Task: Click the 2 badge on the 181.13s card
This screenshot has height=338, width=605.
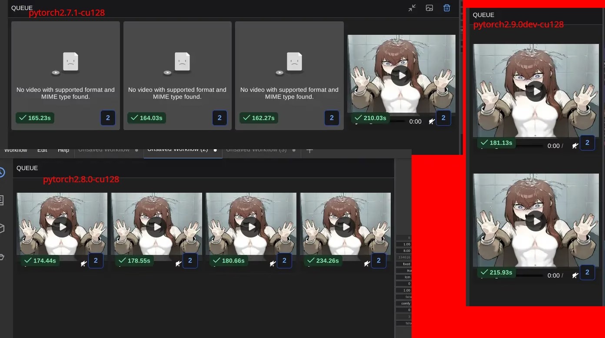Action: 587,143
